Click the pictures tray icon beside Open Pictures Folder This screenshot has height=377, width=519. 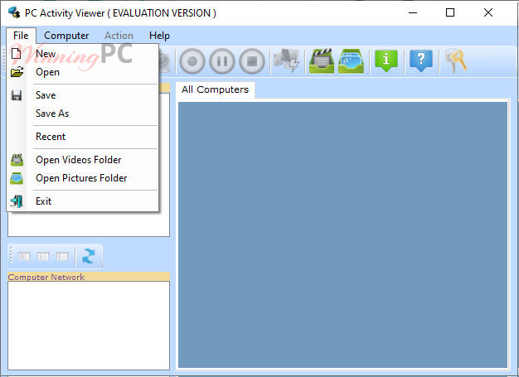(17, 178)
